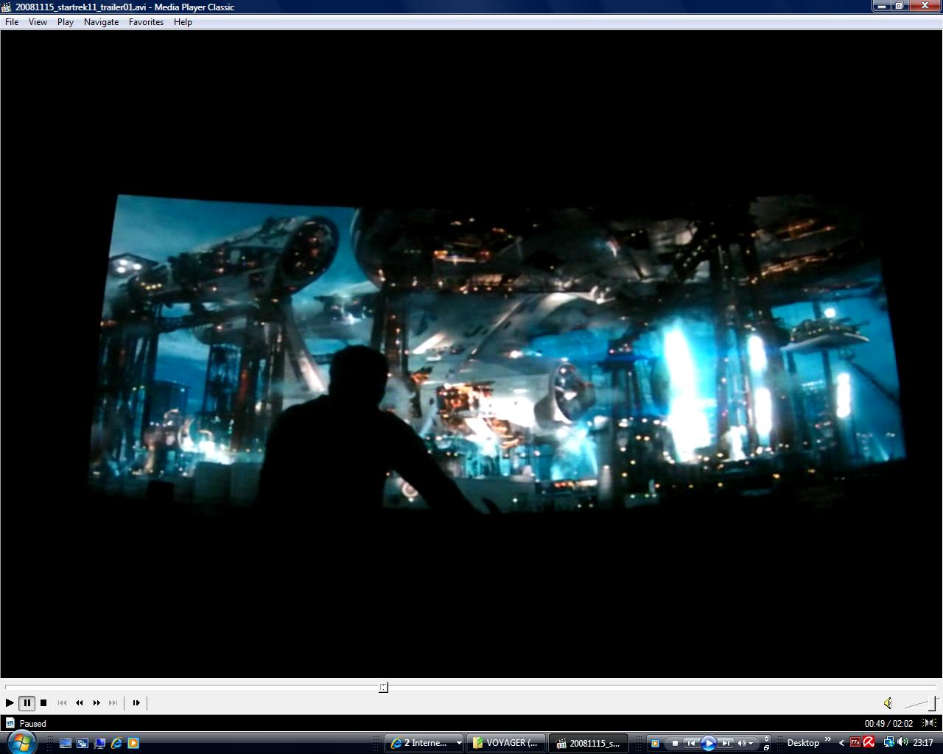Viewport: 943px width, 754px height.
Task: Switch to the VOYAGER taskbar button
Action: [x=506, y=743]
